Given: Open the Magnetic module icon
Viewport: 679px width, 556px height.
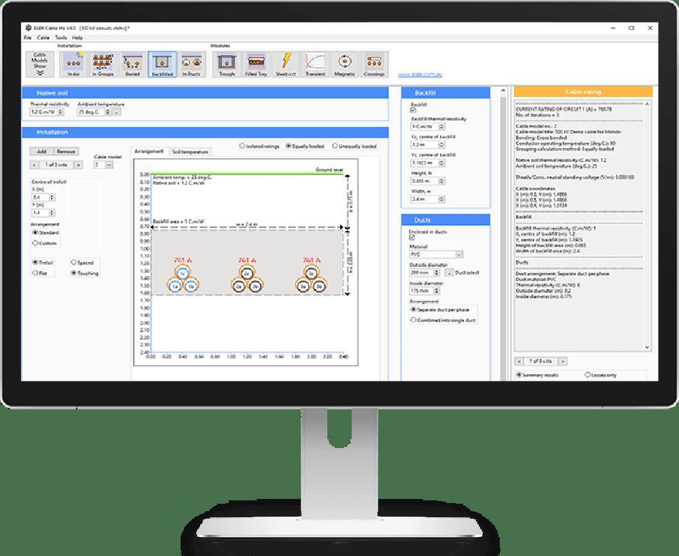Looking at the screenshot, I should [x=345, y=64].
